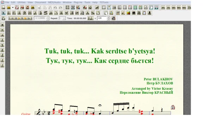Toggle the Scroll View icon with green staves
The height and width of the screenshot is (130, 203).
pos(135,7)
